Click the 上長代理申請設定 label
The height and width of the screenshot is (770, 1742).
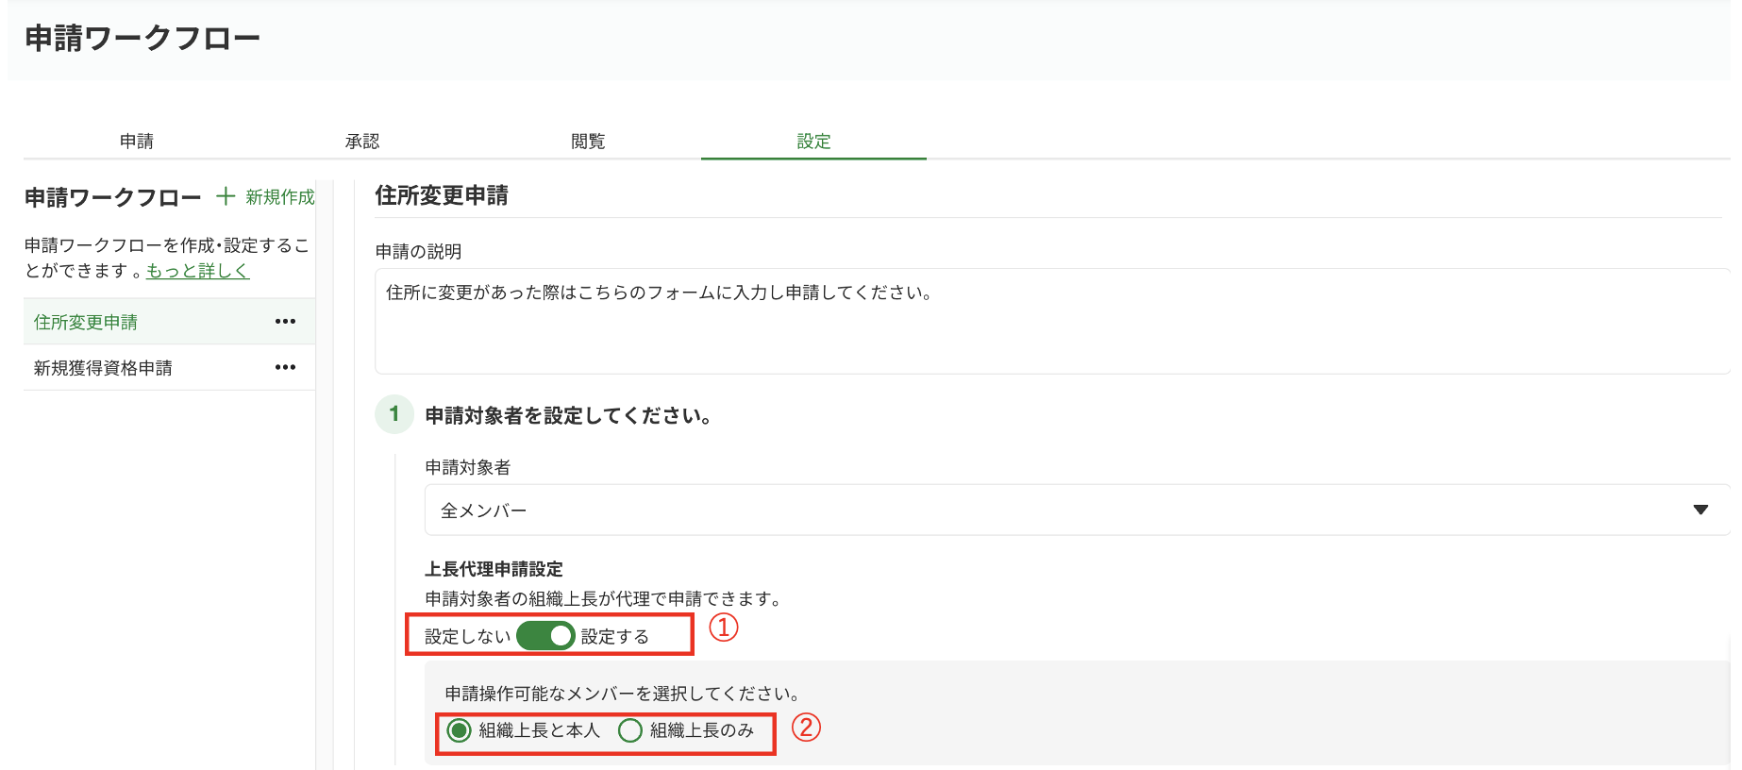tap(494, 569)
